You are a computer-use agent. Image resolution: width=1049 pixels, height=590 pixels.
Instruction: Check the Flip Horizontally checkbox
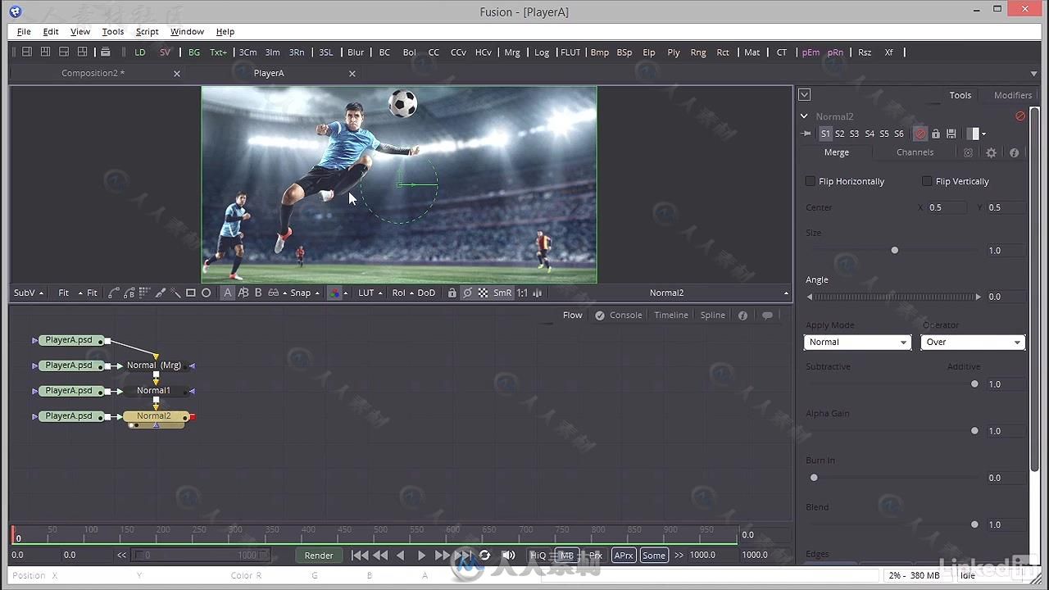click(811, 181)
